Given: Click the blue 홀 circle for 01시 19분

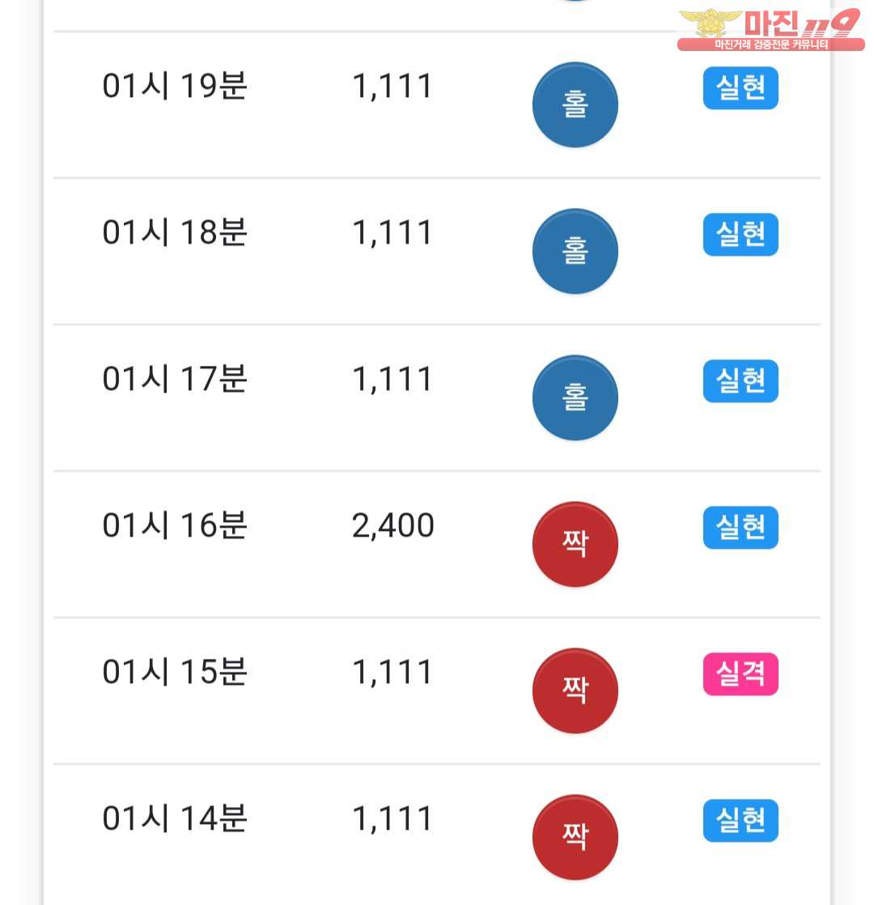Looking at the screenshot, I should coord(575,104).
